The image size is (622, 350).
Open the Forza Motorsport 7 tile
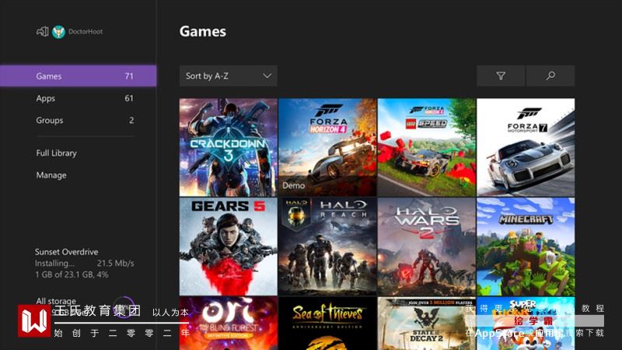526,147
